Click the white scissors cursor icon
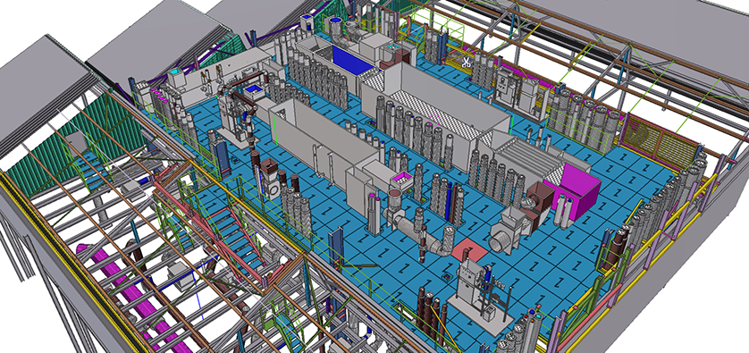Image resolution: width=749 pixels, height=353 pixels. [x=466, y=61]
